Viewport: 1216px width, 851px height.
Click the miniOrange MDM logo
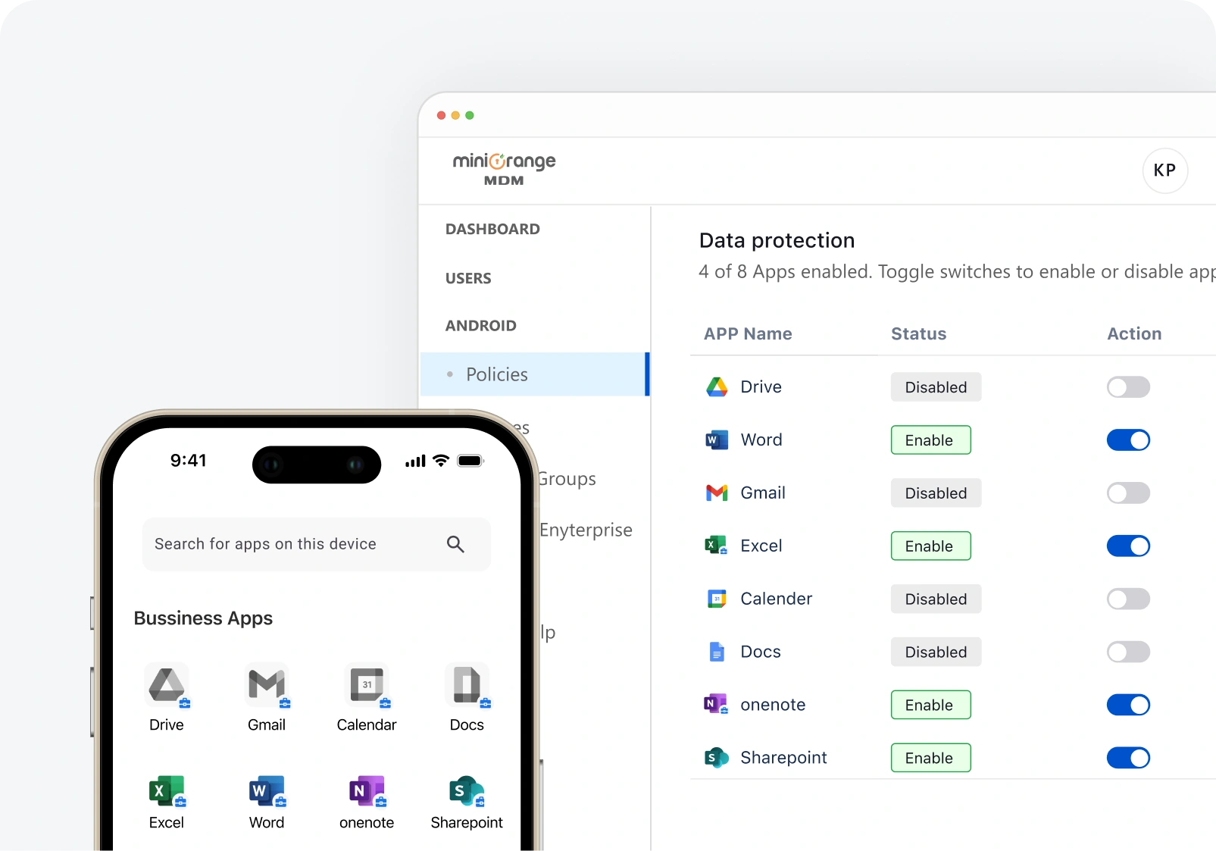click(504, 169)
